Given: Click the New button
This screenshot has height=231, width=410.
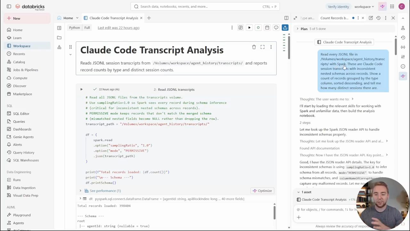Looking at the screenshot, I should [x=27, y=18].
